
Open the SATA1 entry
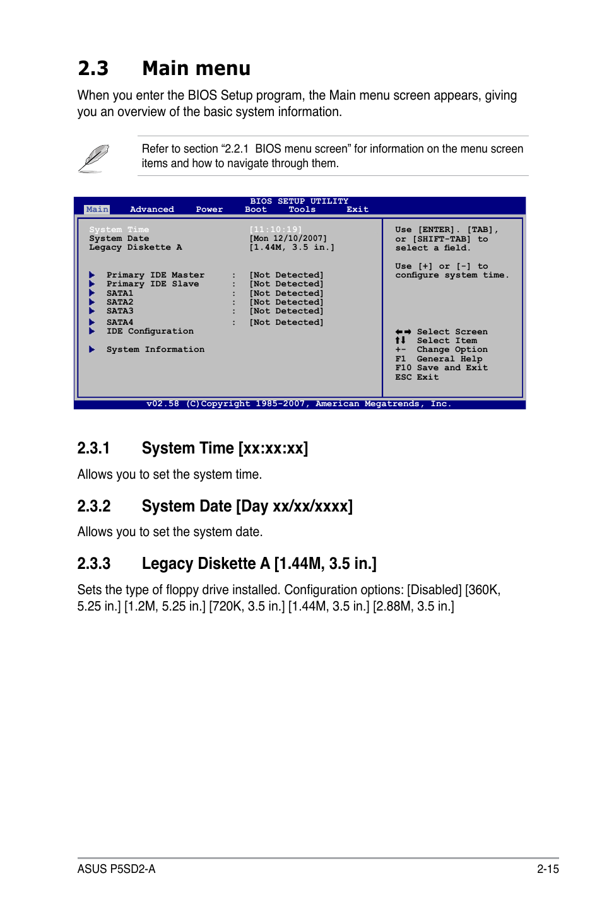point(120,293)
